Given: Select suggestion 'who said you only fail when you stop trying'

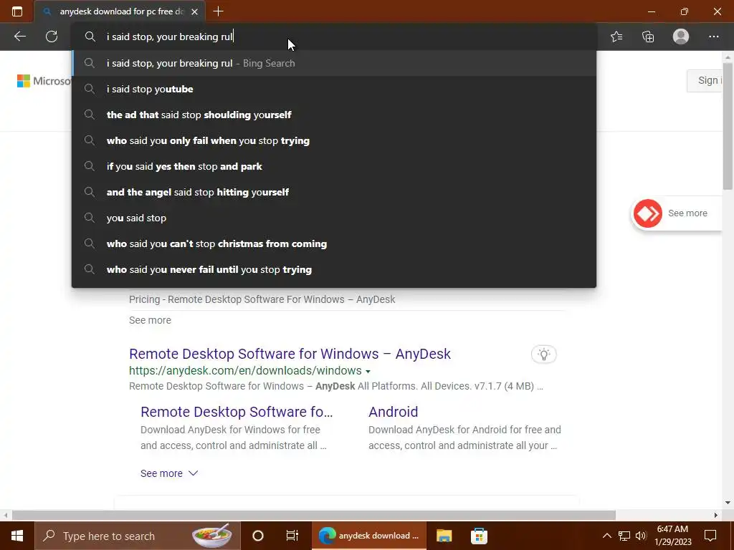Looking at the screenshot, I should [x=334, y=140].
